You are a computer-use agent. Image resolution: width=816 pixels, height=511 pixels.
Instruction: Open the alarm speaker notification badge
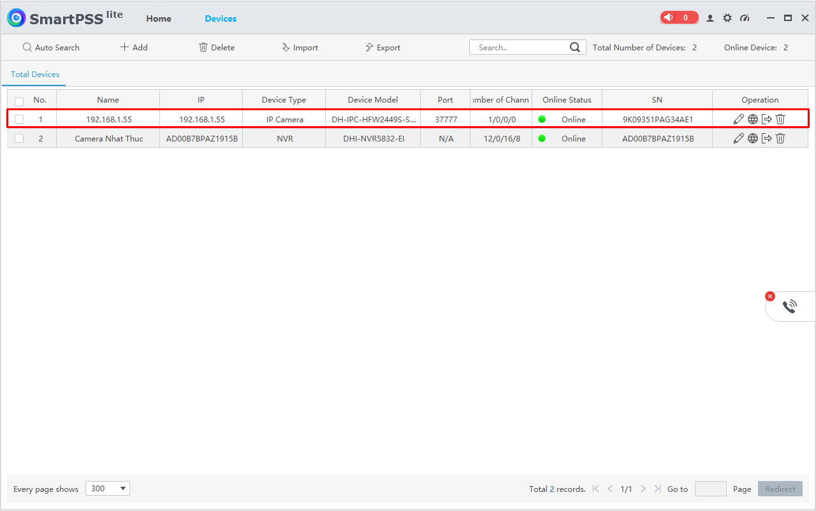(679, 18)
